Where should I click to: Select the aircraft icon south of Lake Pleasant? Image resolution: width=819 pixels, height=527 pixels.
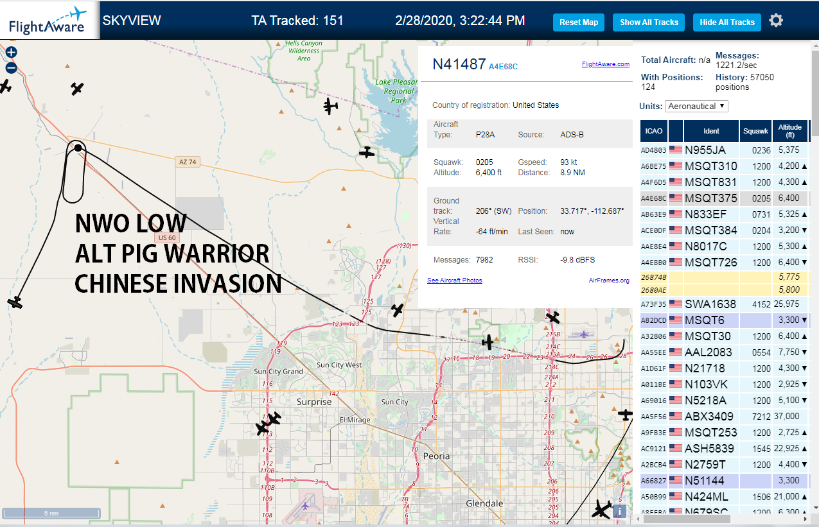tap(366, 152)
